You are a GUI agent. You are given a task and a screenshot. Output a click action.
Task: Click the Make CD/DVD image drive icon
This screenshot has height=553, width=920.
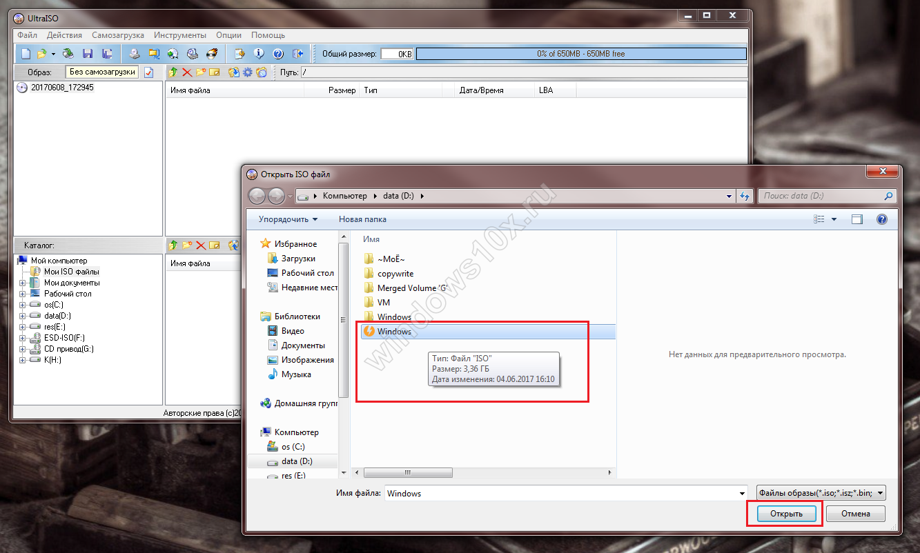135,53
